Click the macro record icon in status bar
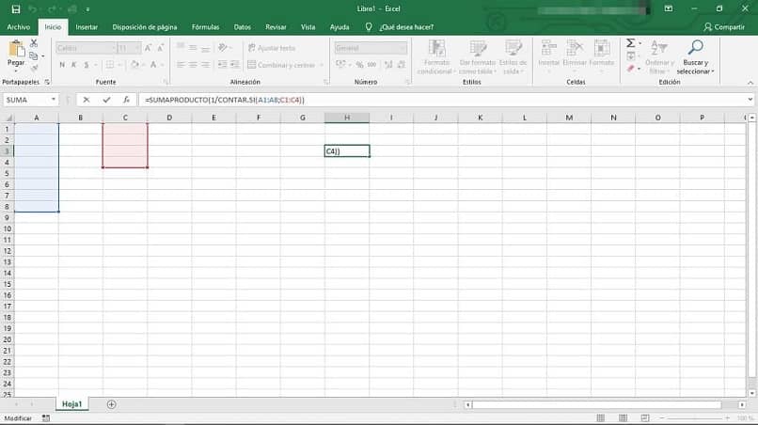Image resolution: width=758 pixels, height=425 pixels. (46, 418)
